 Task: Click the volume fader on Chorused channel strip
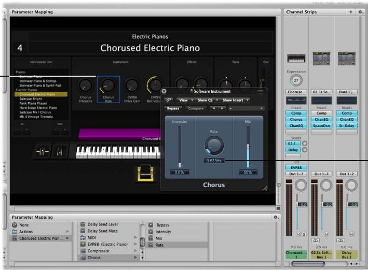pyautogui.click(x=297, y=204)
